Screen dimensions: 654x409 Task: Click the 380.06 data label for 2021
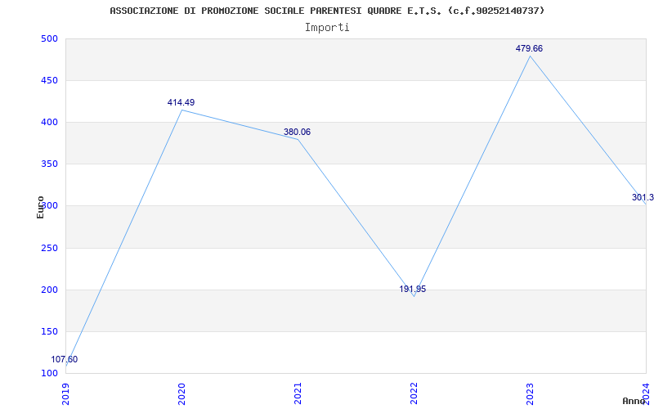[297, 132]
